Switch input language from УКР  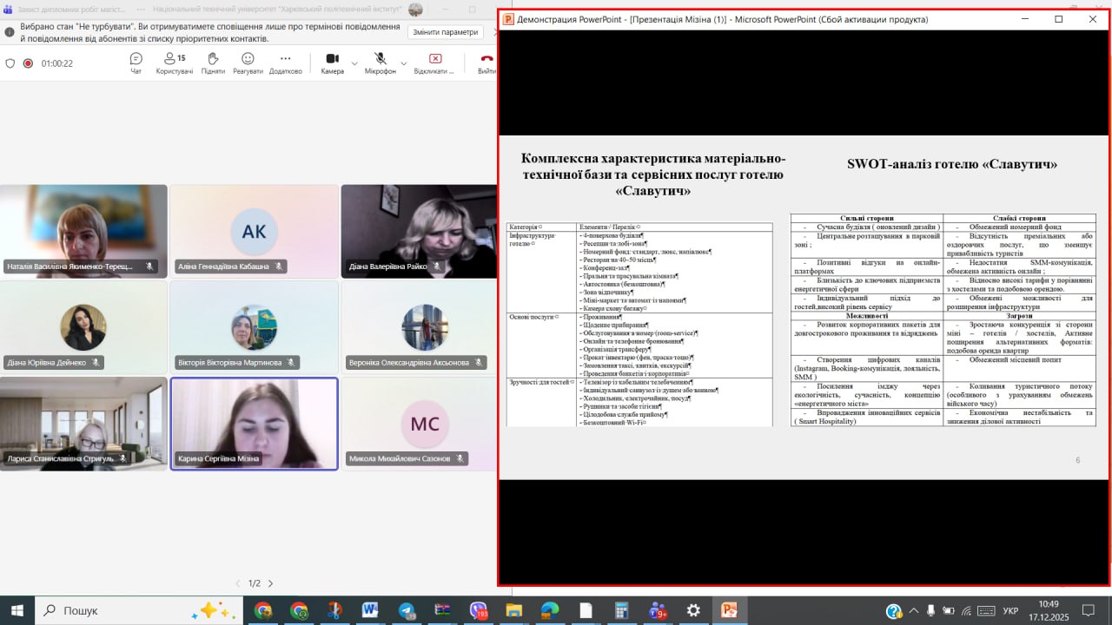pyautogui.click(x=1010, y=611)
